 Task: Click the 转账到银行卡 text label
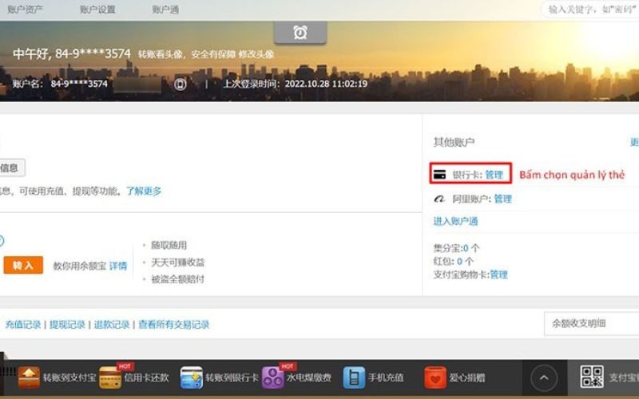[232, 377]
